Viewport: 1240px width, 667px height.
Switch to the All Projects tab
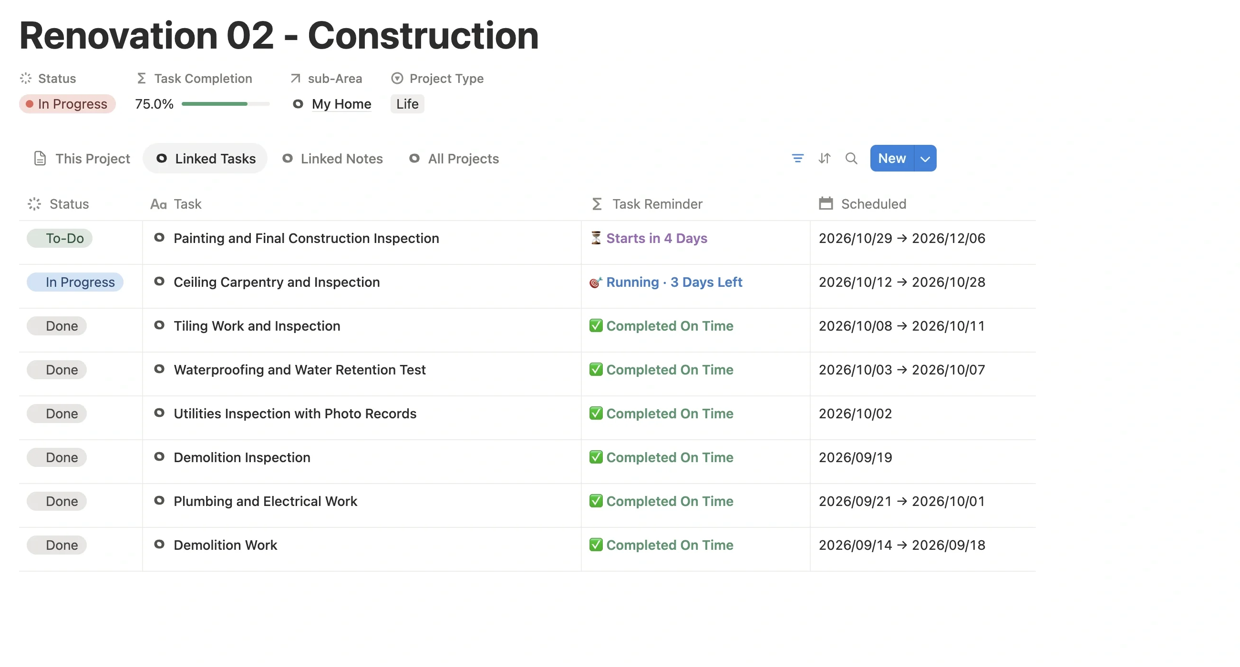455,159
